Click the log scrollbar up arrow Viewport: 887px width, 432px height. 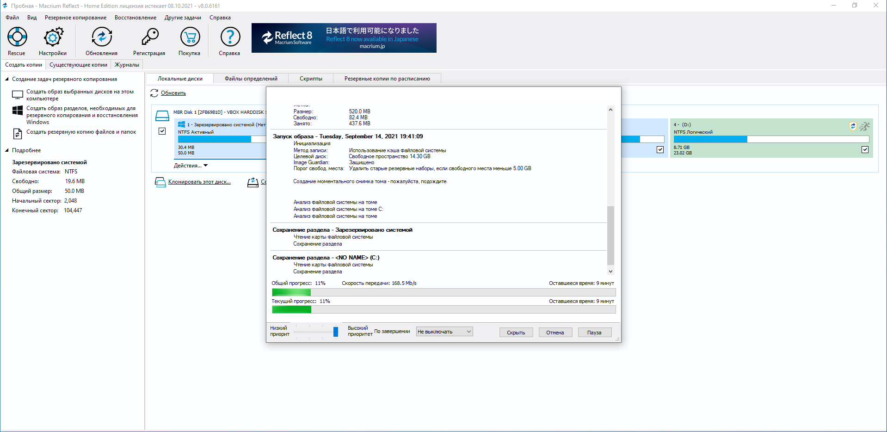tap(610, 110)
